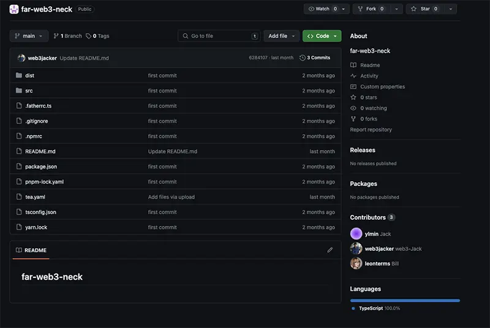Open package.json file

coord(41,166)
